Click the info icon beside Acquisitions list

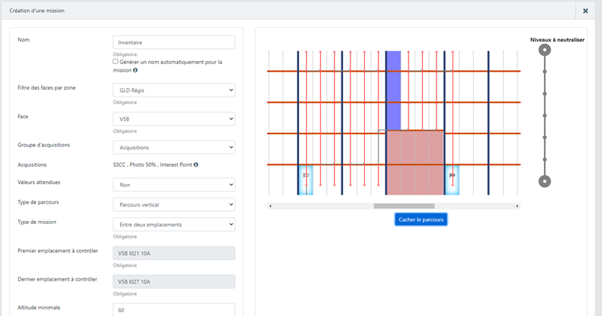[x=196, y=164]
